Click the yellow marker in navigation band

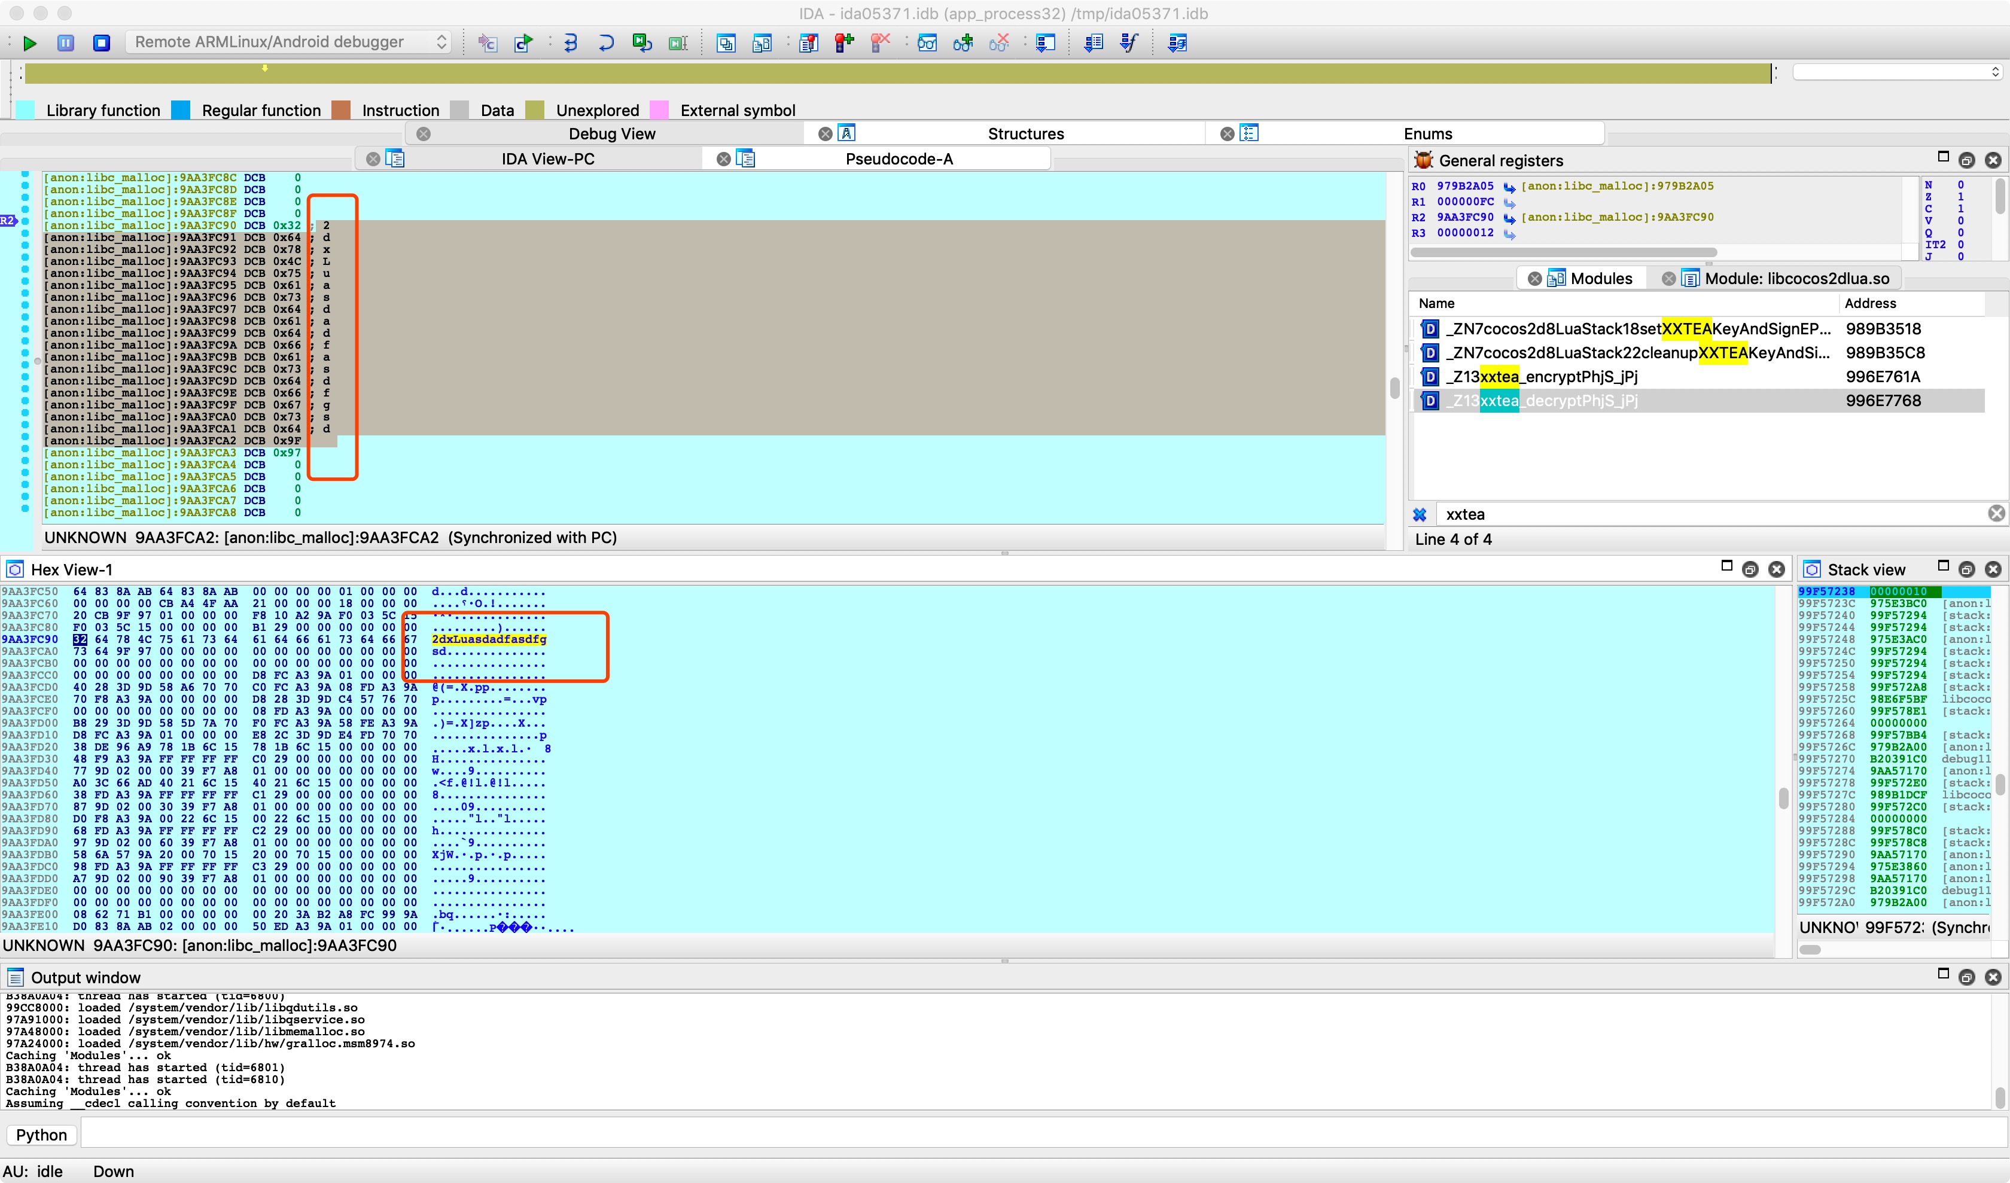click(265, 69)
